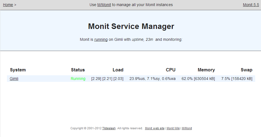This screenshot has height=137, width=261.
Task: Select the Status column header
Action: pyautogui.click(x=78, y=70)
